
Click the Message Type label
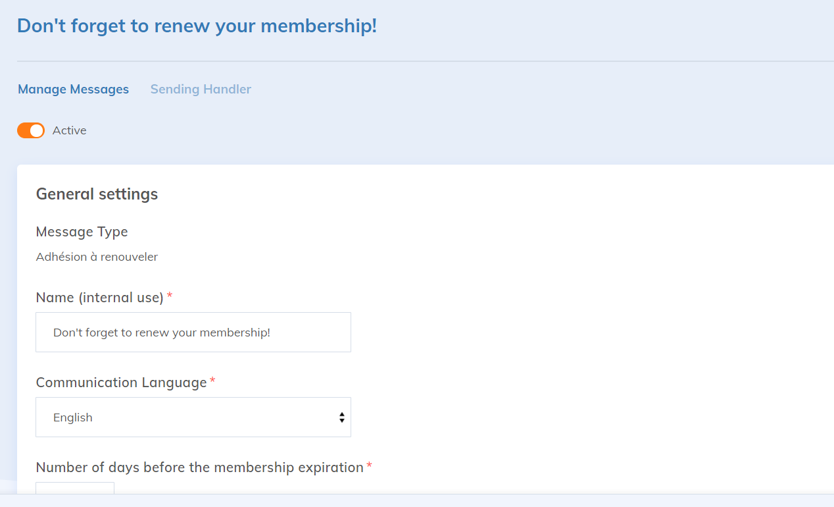pyautogui.click(x=82, y=232)
